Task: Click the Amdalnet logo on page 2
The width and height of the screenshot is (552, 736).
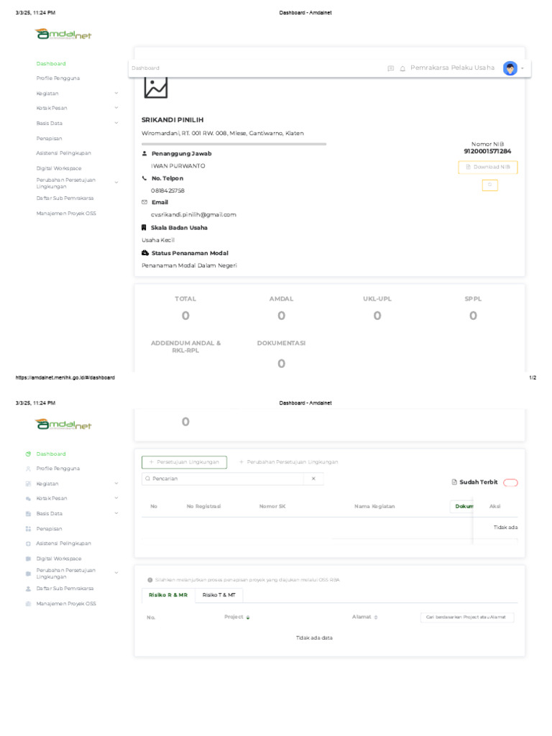Action: (63, 424)
